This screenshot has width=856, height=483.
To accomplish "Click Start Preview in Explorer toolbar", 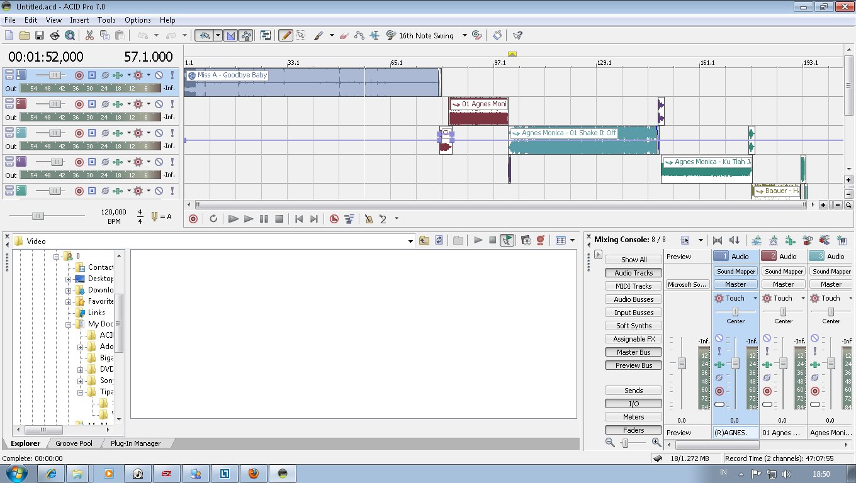I will (478, 240).
